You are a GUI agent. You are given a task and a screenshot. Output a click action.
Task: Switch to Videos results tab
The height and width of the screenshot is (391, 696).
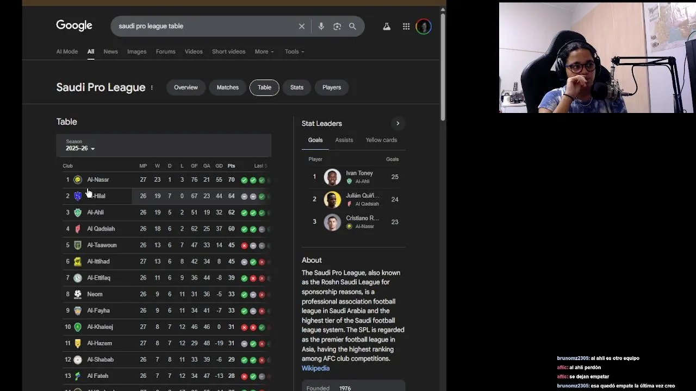coord(194,52)
